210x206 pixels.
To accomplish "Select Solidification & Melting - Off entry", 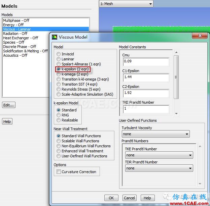I will [x=26, y=51].
